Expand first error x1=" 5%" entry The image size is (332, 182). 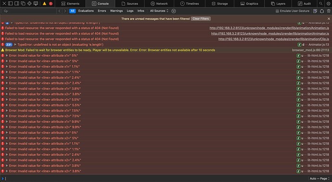point(7,56)
